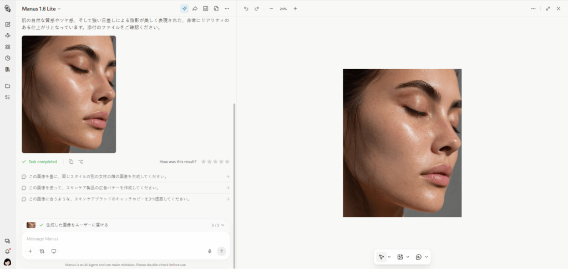Viewport: 568px width, 269px height.
Task: Click the blue sparkle icon in chat header
Action: coord(185,9)
